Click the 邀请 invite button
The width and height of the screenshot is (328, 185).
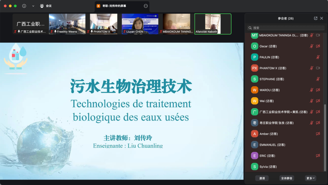tap(262, 178)
